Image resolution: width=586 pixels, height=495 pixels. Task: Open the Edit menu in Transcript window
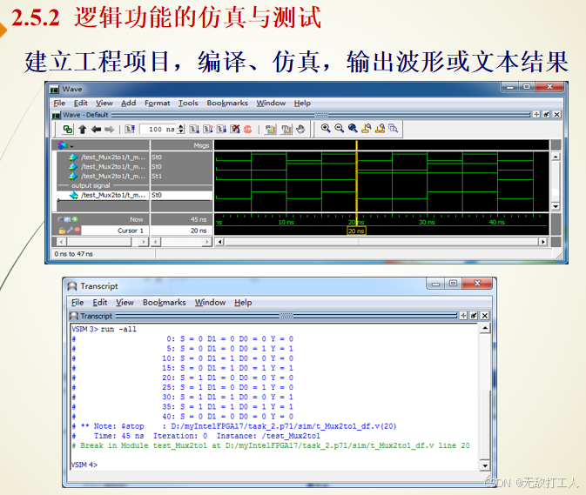(100, 303)
